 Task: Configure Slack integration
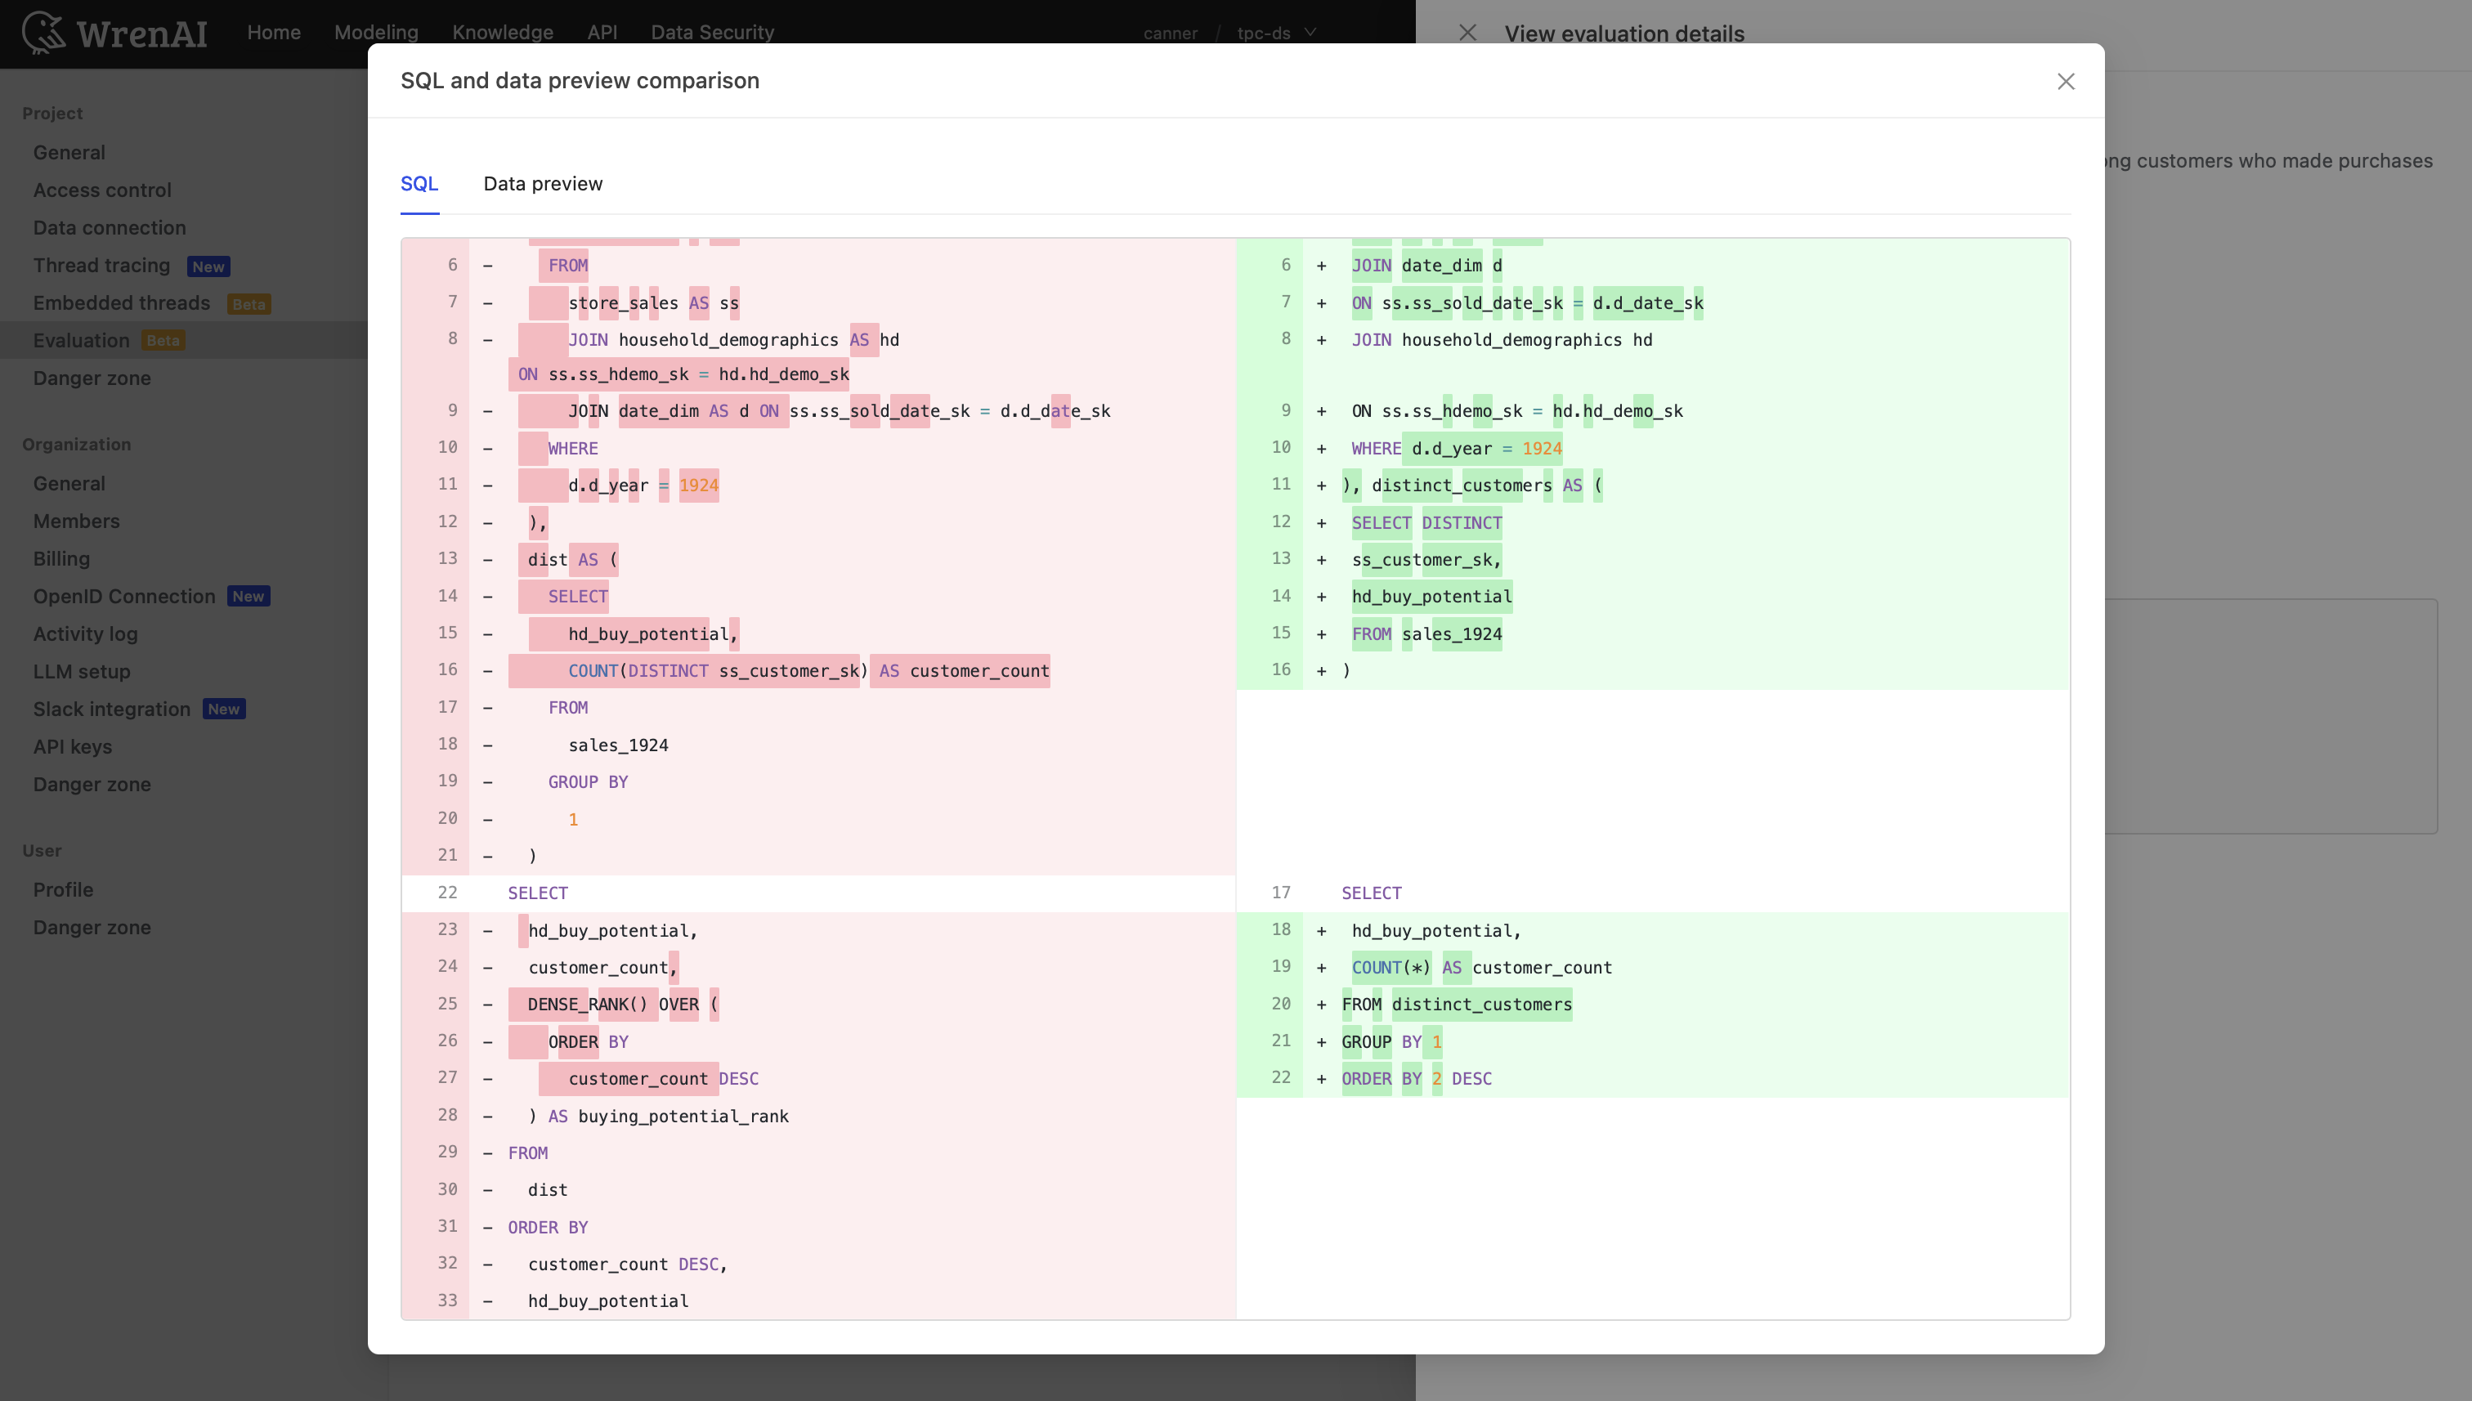113,708
